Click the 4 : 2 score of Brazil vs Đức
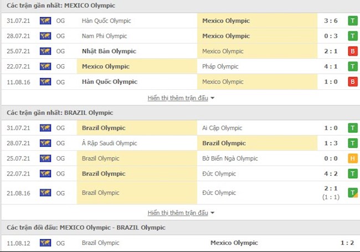The width and height of the screenshot is (360, 252). [331, 173]
